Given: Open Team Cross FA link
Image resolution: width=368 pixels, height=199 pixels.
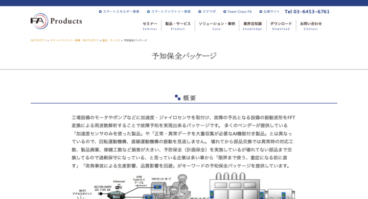Looking at the screenshot, I should tap(239, 12).
